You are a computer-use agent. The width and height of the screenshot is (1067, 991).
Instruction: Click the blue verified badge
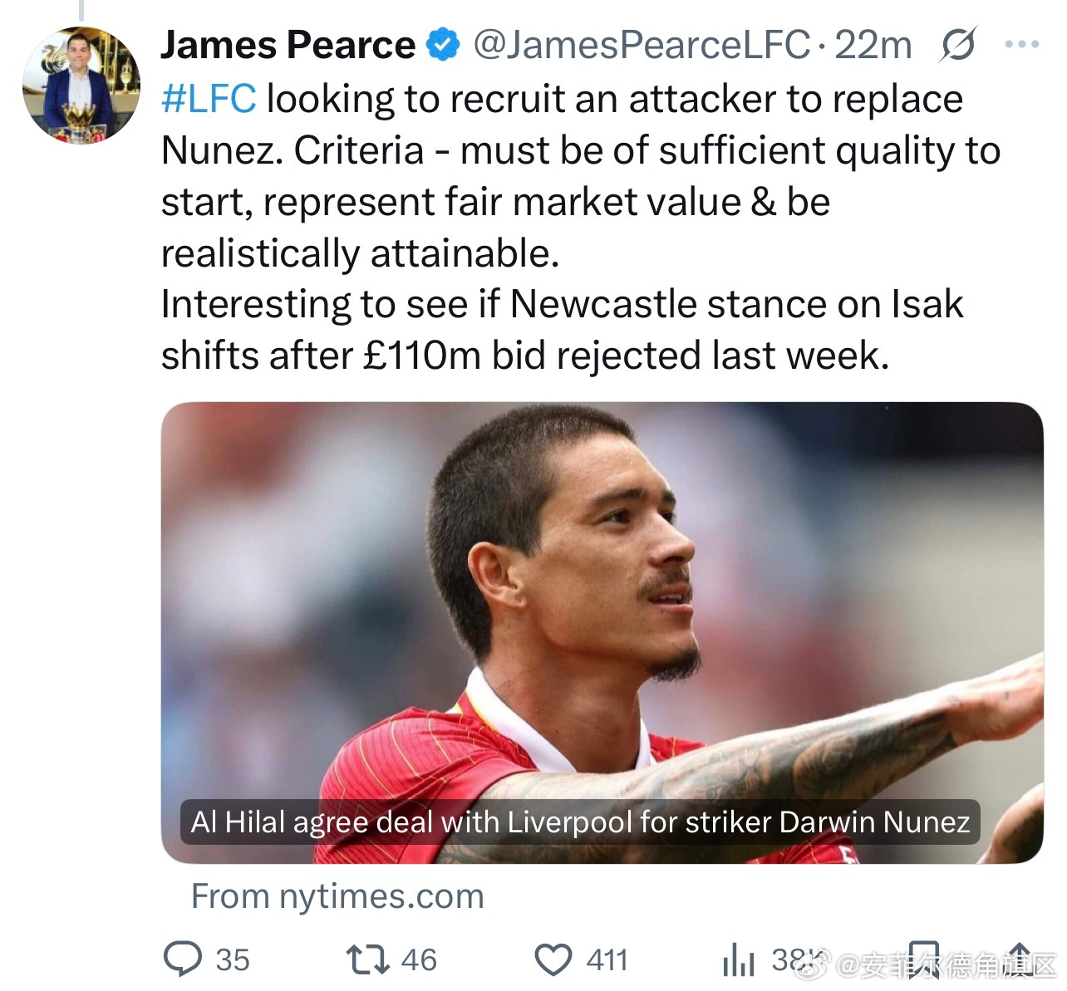tap(443, 45)
